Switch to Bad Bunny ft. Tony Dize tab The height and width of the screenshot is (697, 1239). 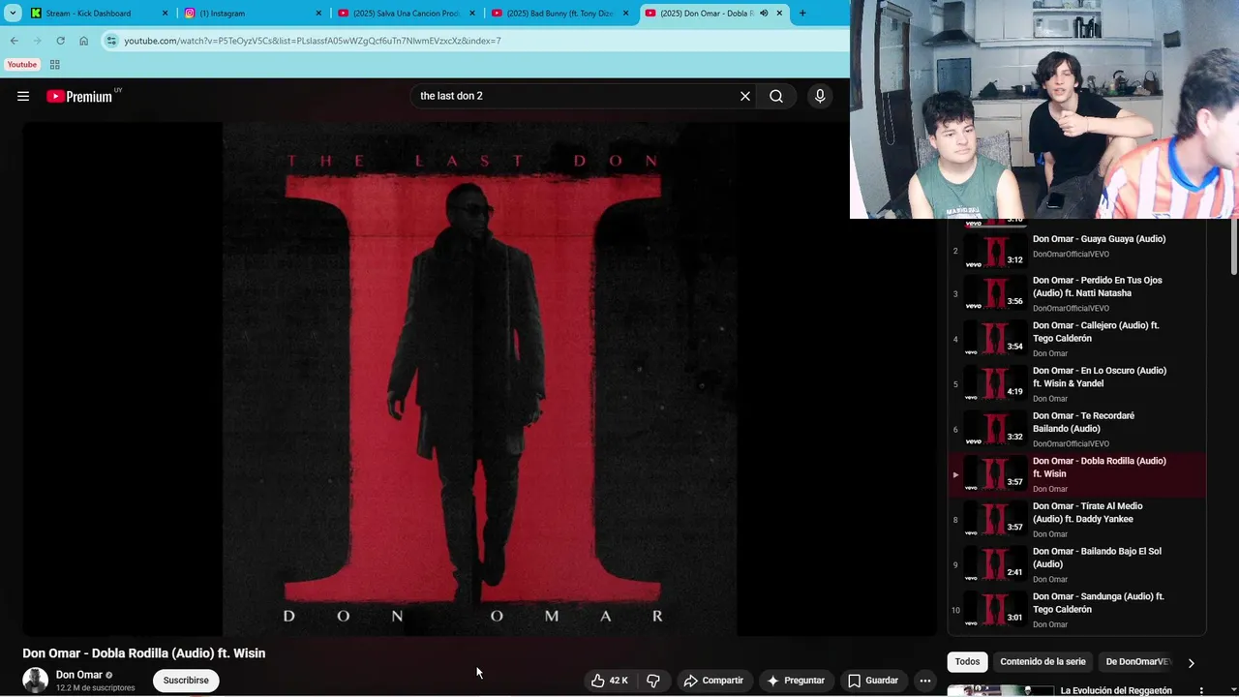pyautogui.click(x=560, y=14)
